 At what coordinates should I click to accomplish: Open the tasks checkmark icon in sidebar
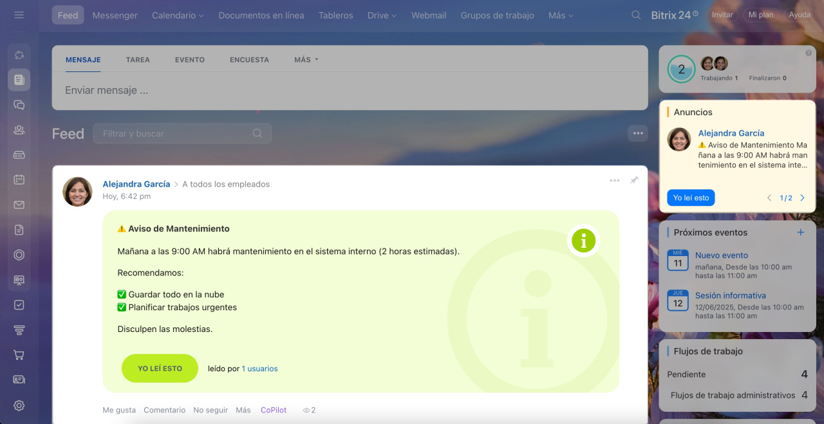(x=19, y=305)
